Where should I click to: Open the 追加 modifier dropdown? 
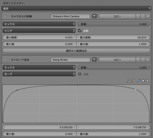(x=76, y=8)
